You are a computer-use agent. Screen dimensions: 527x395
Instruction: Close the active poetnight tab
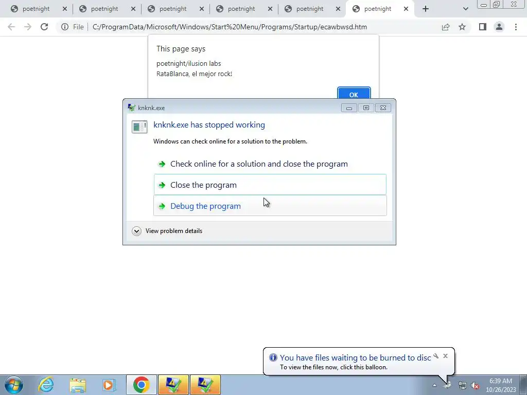[406, 9]
